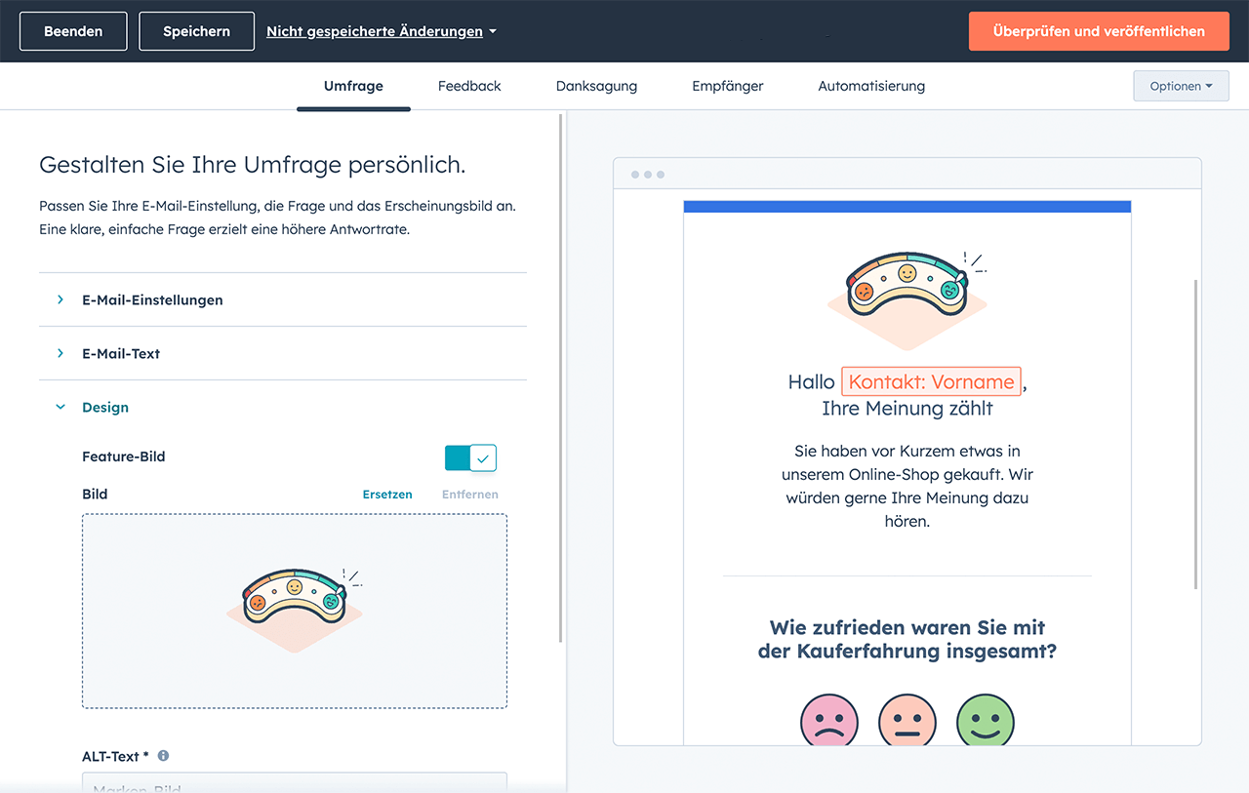This screenshot has width=1249, height=793.
Task: Toggle the Feature-Bild switch off
Action: coord(470,457)
